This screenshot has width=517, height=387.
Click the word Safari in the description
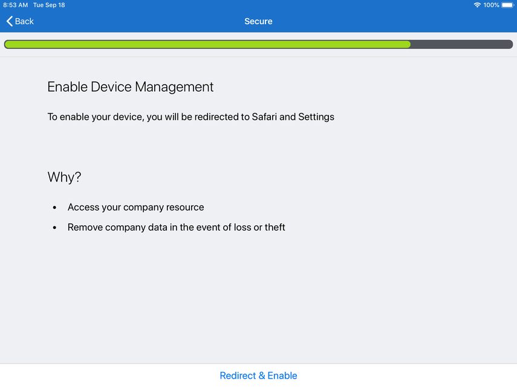(x=266, y=117)
